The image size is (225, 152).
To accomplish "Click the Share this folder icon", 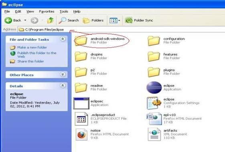I will pos(12,62).
